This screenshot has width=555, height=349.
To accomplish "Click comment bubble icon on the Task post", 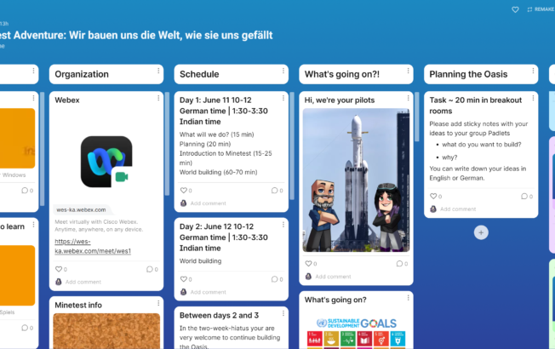I will pyautogui.click(x=523, y=196).
